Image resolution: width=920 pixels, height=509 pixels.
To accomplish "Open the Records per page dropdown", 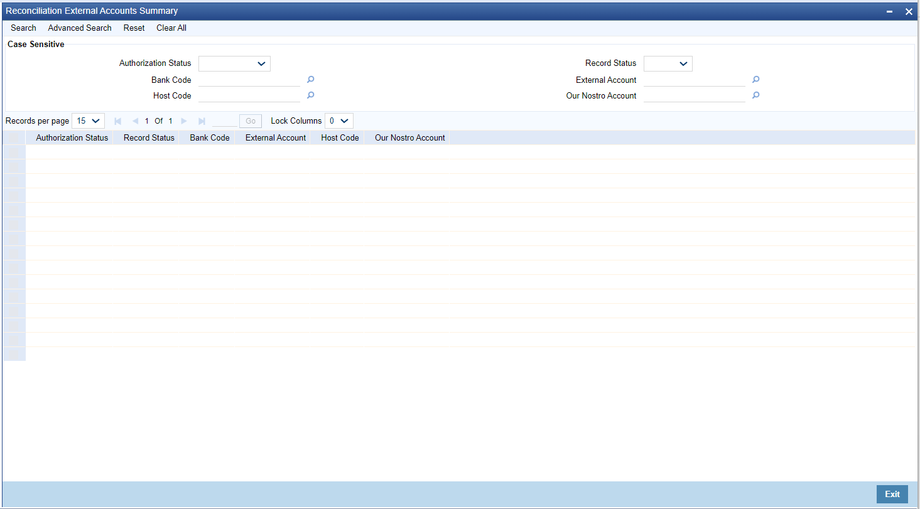I will (89, 121).
